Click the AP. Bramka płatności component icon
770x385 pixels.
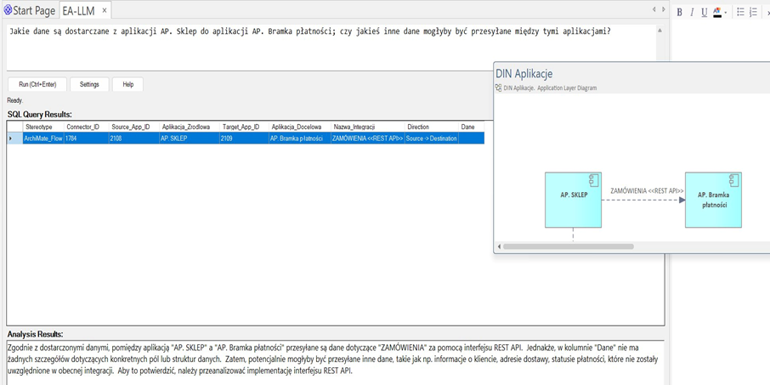click(733, 180)
